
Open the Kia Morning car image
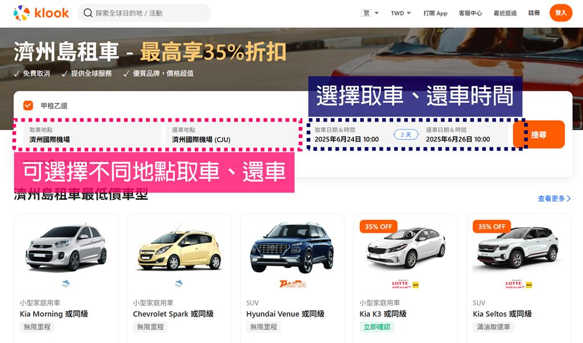pyautogui.click(x=66, y=246)
